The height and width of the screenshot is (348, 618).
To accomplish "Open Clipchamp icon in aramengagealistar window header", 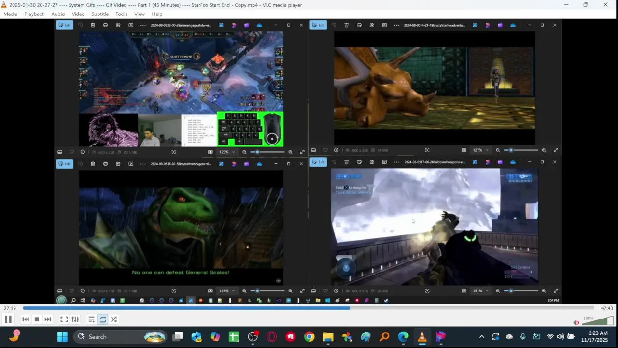I will (247, 25).
